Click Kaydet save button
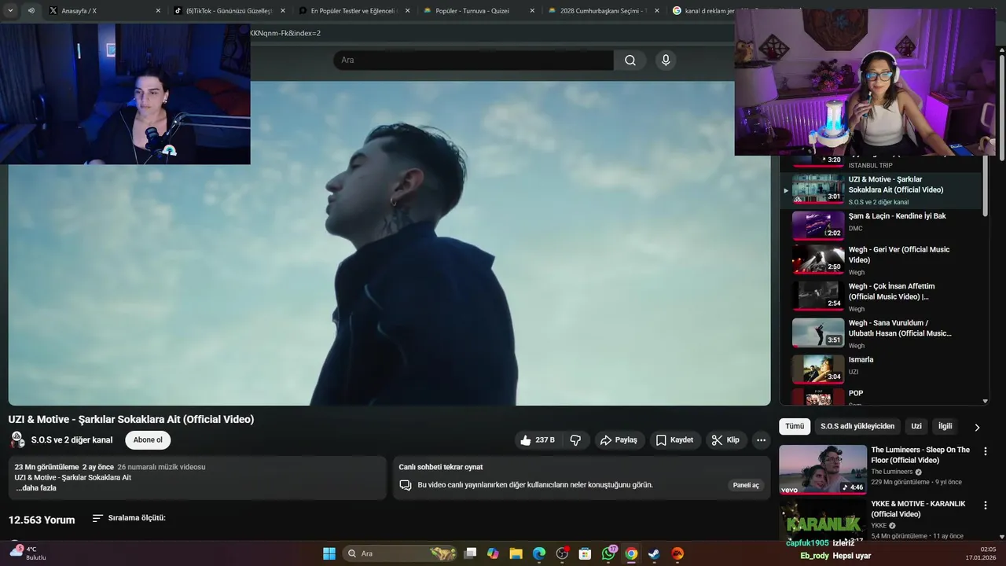 (675, 440)
